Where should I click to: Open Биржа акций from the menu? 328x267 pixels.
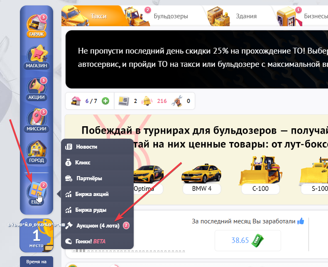tap(92, 194)
